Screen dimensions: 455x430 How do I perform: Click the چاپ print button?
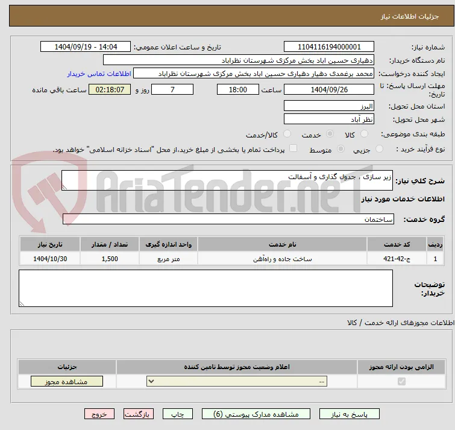pyautogui.click(x=178, y=414)
